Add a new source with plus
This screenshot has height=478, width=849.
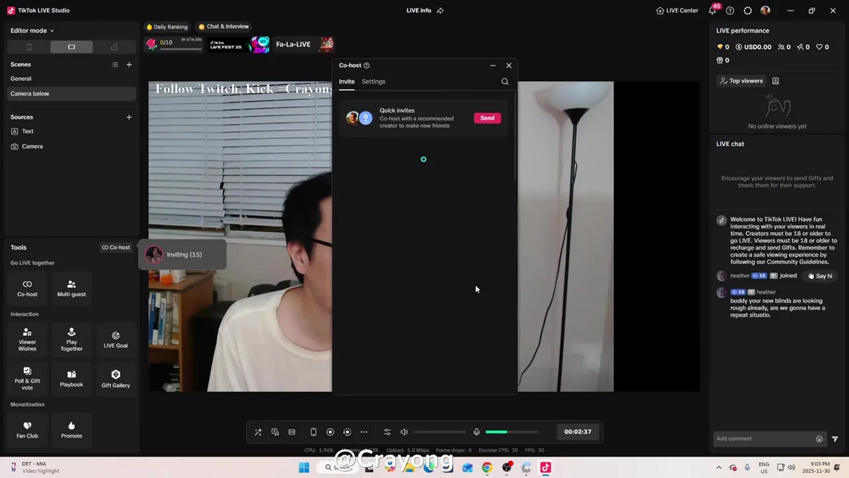129,117
